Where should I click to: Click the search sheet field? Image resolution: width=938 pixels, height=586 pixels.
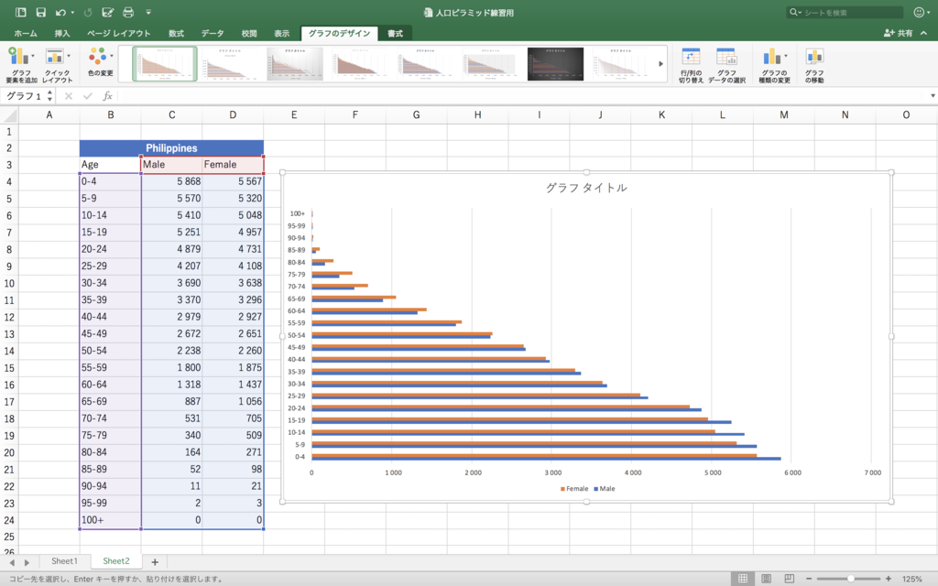(x=845, y=12)
